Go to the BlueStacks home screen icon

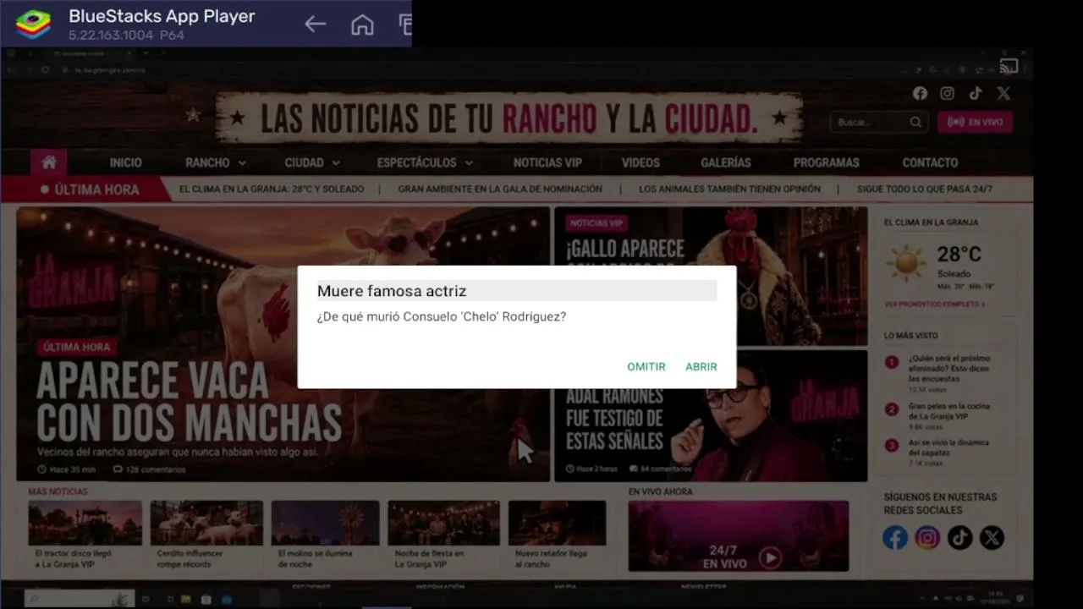[x=362, y=25]
